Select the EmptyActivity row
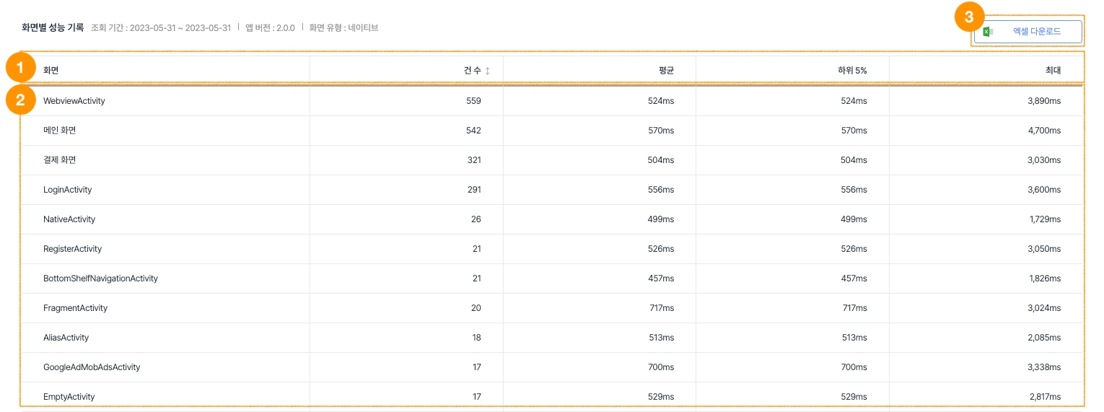Viewport: 1104px width, 412px height. [x=69, y=397]
